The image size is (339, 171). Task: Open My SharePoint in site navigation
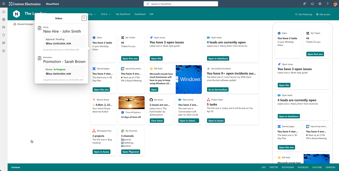(123, 14)
